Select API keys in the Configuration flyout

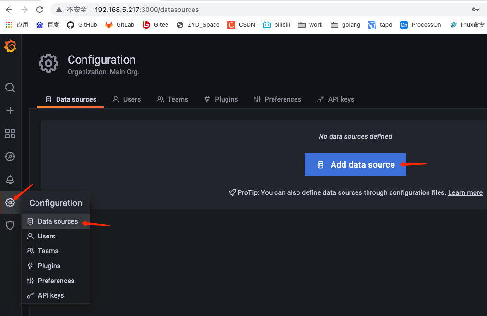tap(56, 295)
